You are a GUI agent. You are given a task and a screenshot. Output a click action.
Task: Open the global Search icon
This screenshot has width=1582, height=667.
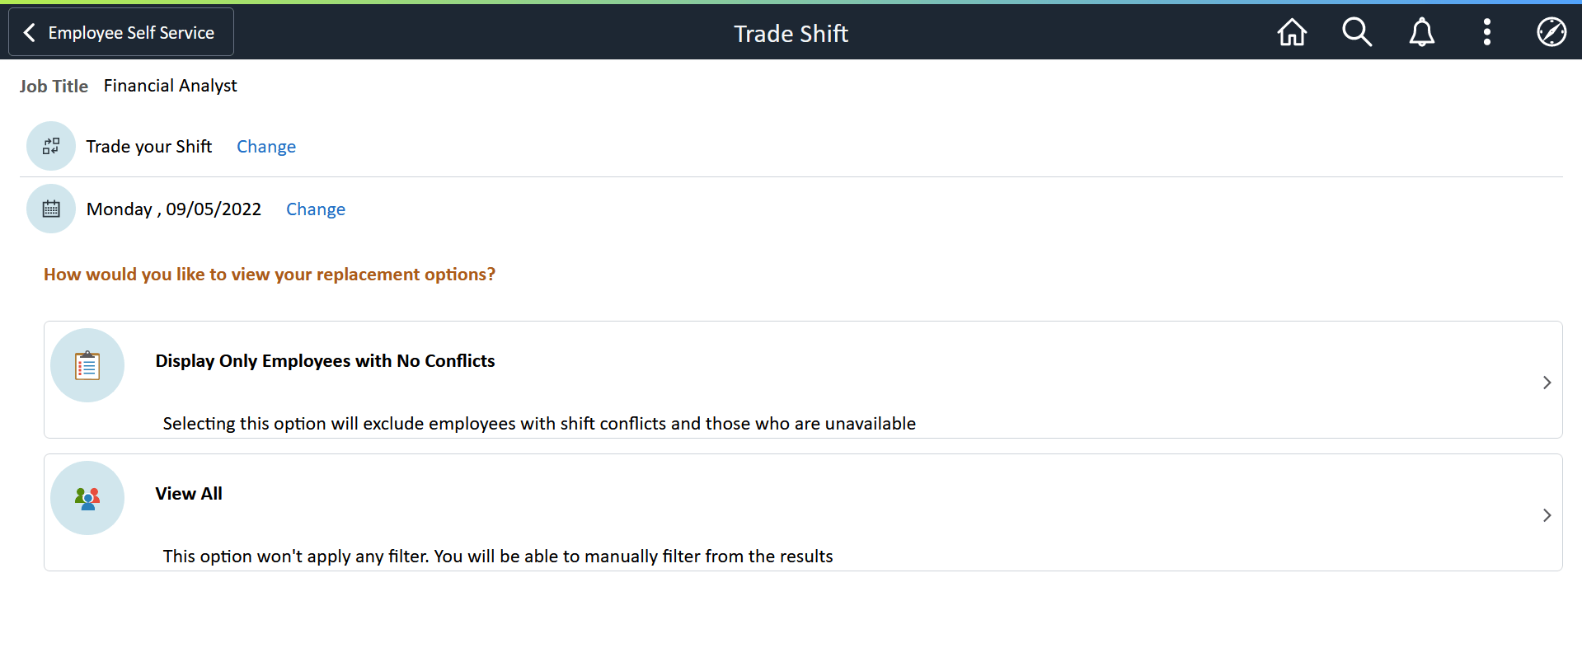[1356, 32]
